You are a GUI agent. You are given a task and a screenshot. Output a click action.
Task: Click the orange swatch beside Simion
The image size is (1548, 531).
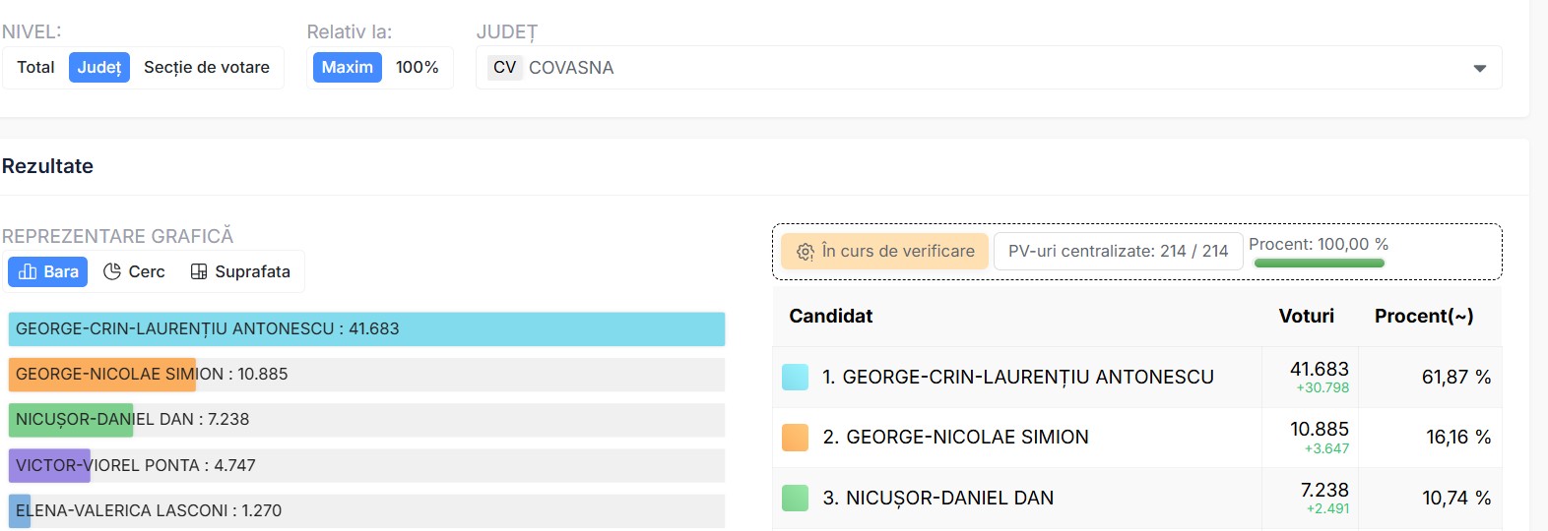795,438
